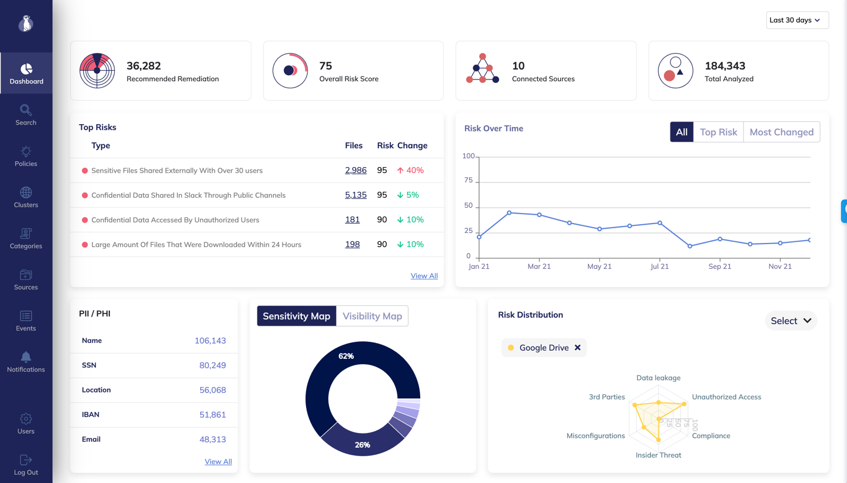Click the 3rd Parties radar label

(x=607, y=397)
